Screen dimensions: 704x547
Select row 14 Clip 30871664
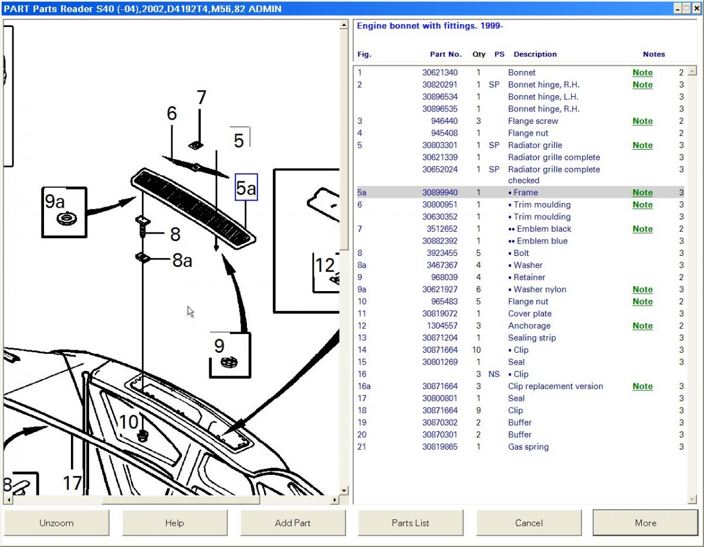click(521, 350)
